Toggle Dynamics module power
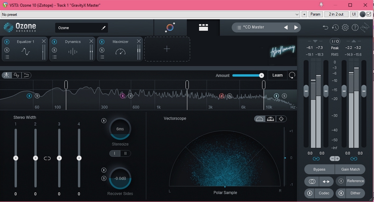Screen dimensions: 374x202 (x=54, y=42)
